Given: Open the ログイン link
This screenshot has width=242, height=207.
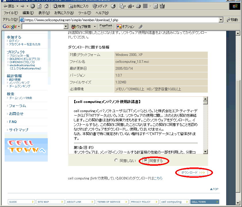Looking at the screenshot, I should click(14, 41).
